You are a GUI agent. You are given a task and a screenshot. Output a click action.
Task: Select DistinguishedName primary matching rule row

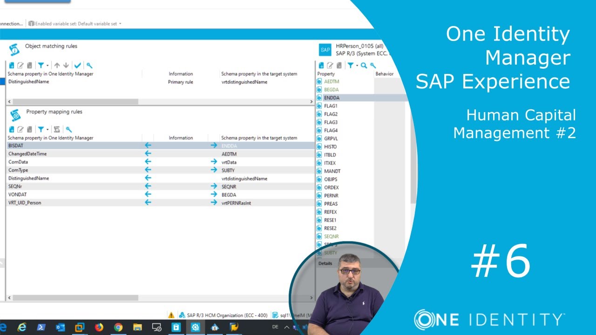(x=160, y=82)
